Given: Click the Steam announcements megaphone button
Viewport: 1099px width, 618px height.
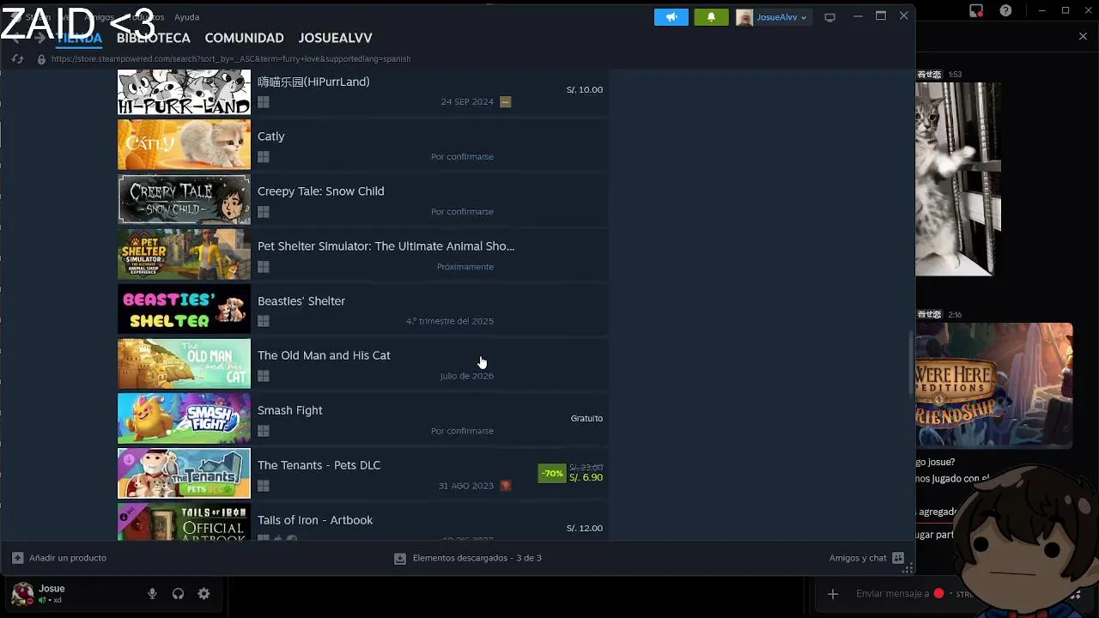Looking at the screenshot, I should click(x=671, y=17).
